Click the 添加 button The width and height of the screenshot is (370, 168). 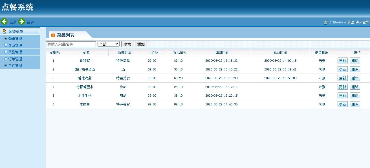coord(141,44)
